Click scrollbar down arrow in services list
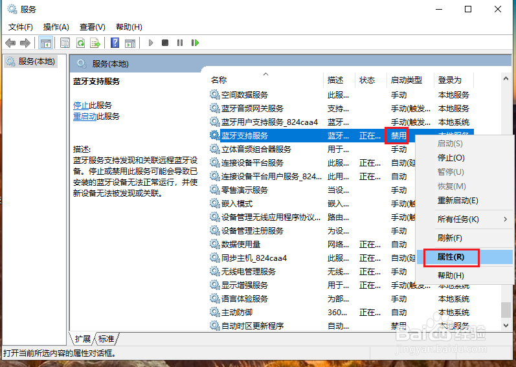 pos(506,325)
